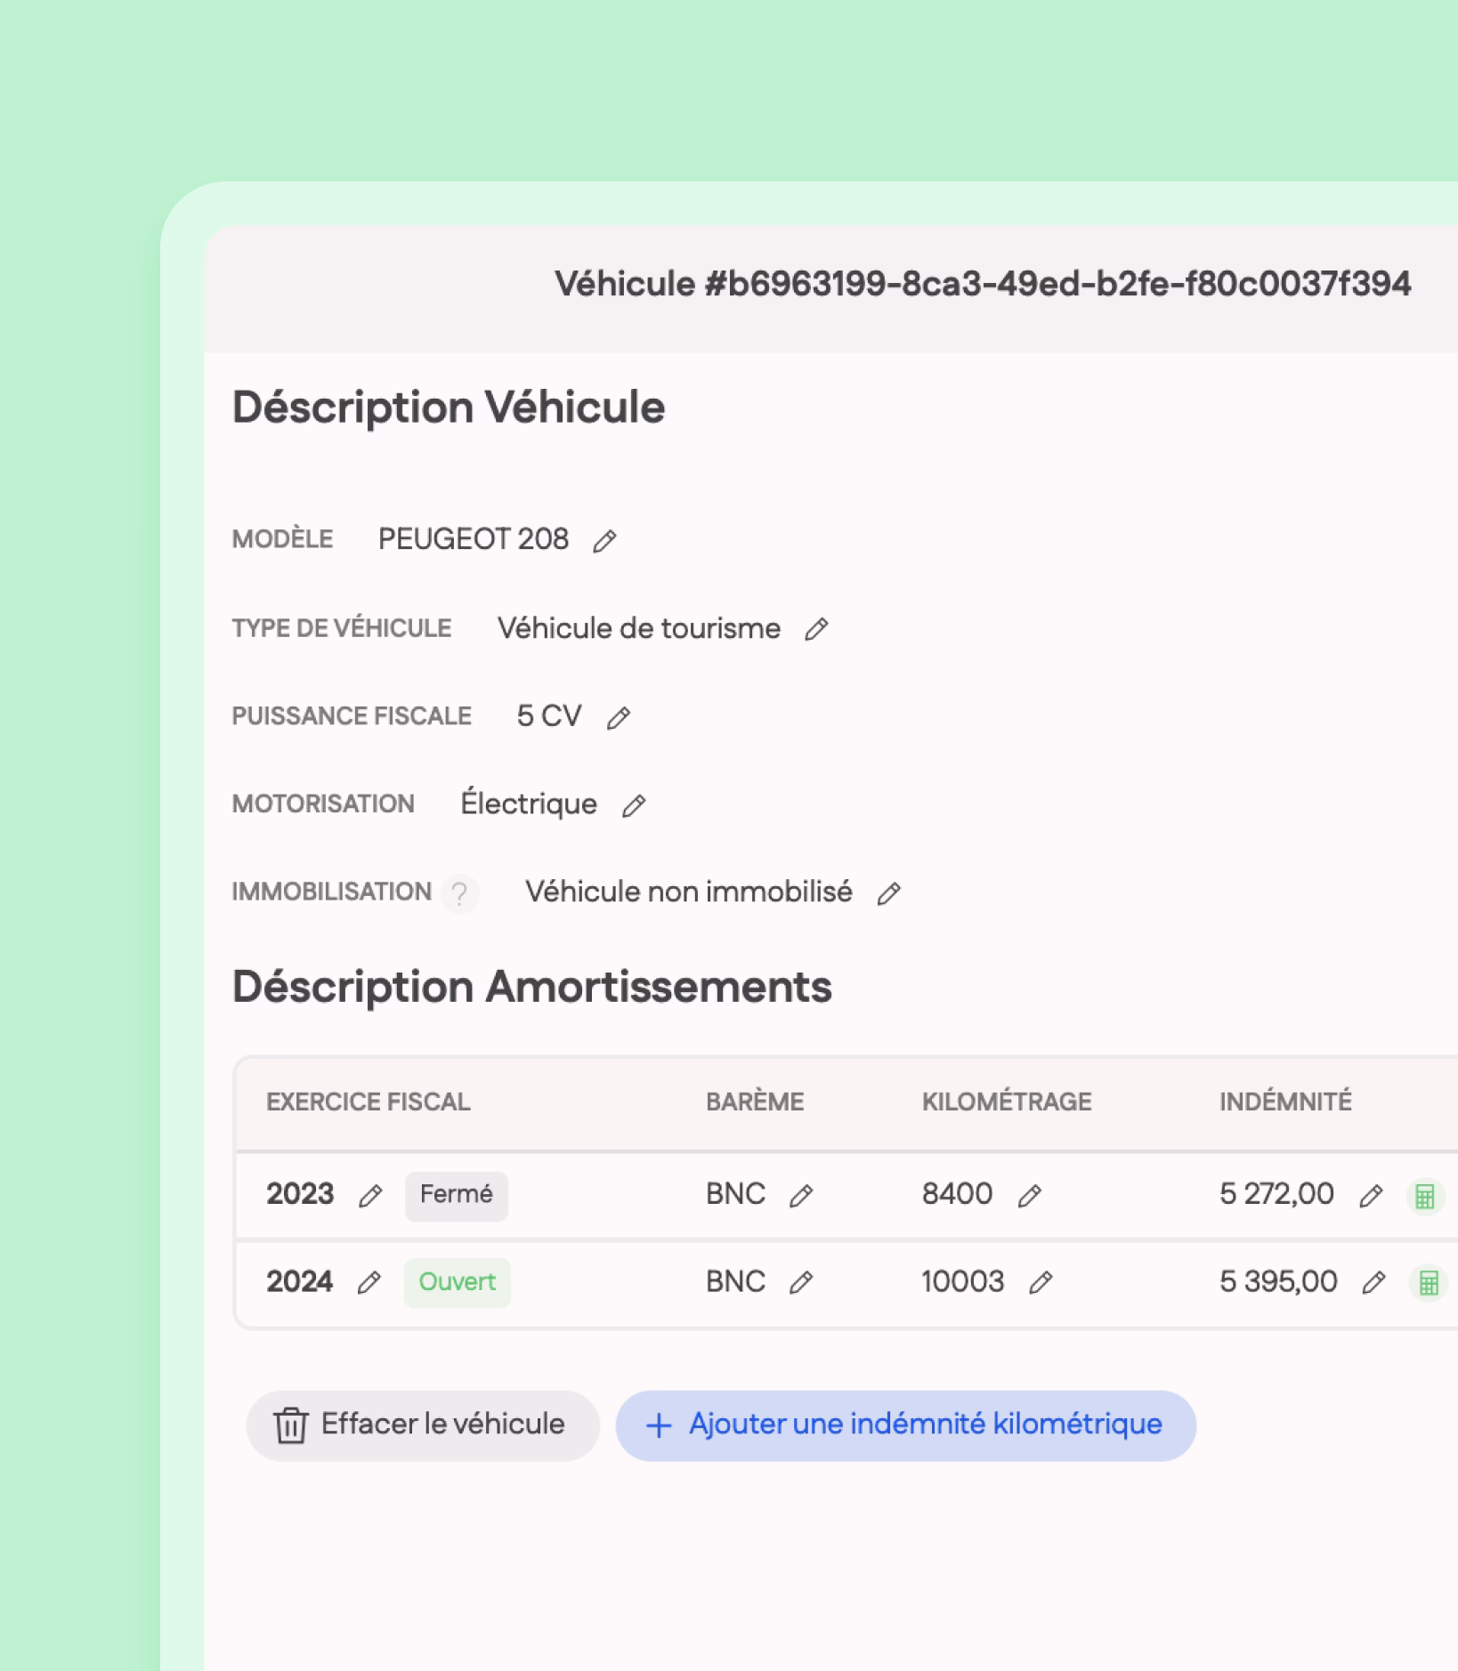Click the Ouvert status badge
This screenshot has height=1671, width=1458.
458,1282
